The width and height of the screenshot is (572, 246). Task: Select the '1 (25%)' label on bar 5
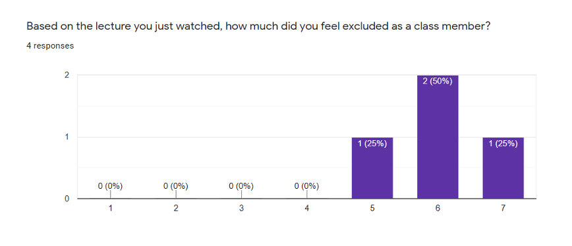point(372,144)
